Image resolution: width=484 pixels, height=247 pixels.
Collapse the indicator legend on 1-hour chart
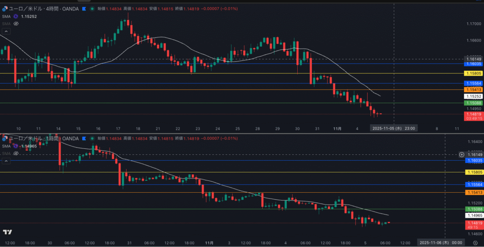[x=6, y=161]
